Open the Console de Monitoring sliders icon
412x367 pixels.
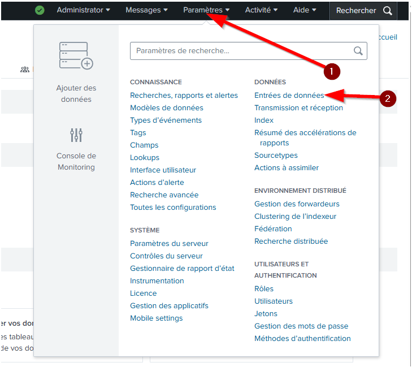pyautogui.click(x=76, y=135)
